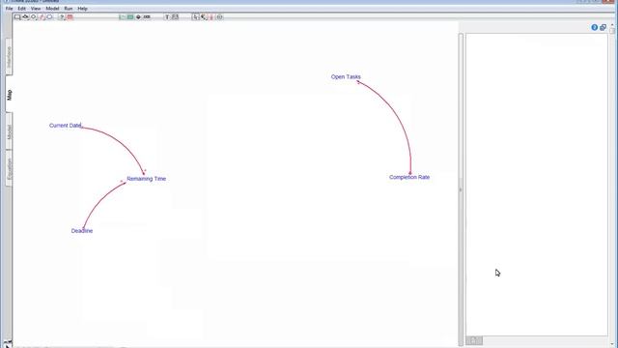Click the question-mark toolbar icon beside the red icon

pyautogui.click(x=62, y=17)
